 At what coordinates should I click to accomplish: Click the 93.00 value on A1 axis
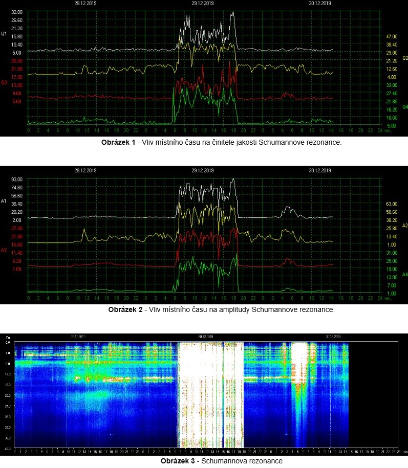16,179
